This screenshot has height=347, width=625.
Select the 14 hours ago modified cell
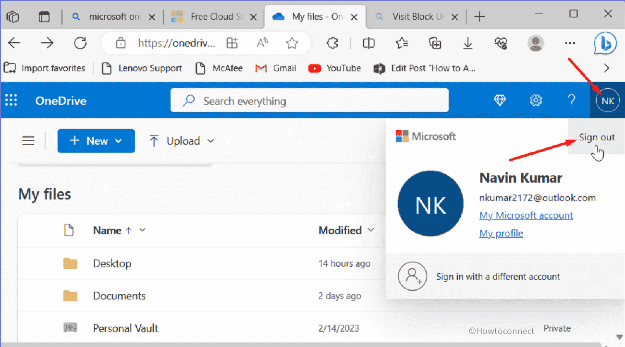(344, 263)
